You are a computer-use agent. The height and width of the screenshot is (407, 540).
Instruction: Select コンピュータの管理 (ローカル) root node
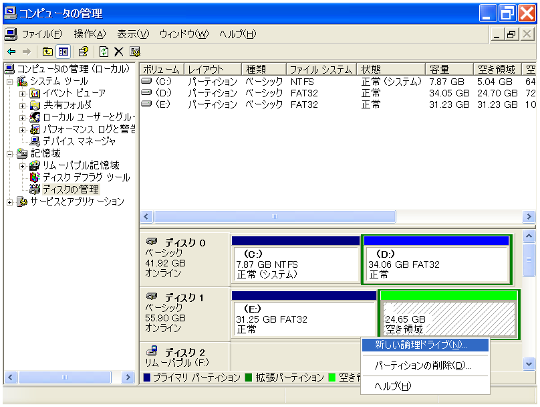coord(73,69)
